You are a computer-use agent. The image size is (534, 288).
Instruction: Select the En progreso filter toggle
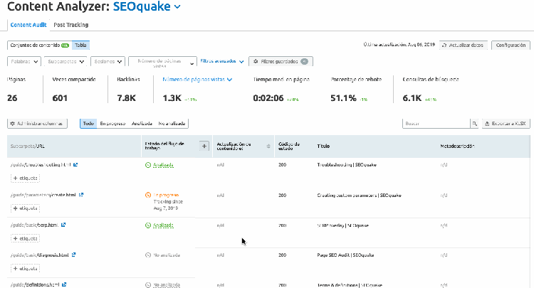pyautogui.click(x=112, y=124)
